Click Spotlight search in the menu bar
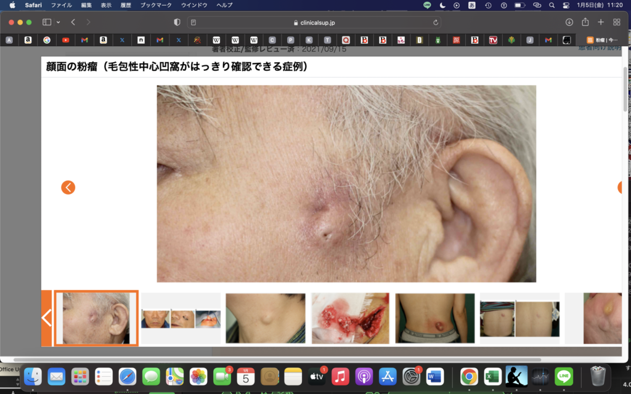The width and height of the screenshot is (631, 394). point(553,6)
